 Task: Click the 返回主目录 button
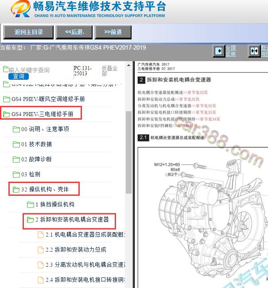(28, 32)
